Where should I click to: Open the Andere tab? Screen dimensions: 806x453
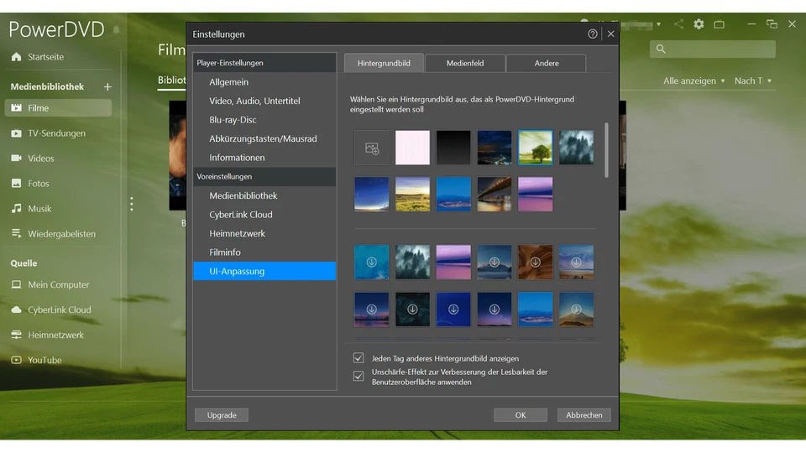click(547, 63)
